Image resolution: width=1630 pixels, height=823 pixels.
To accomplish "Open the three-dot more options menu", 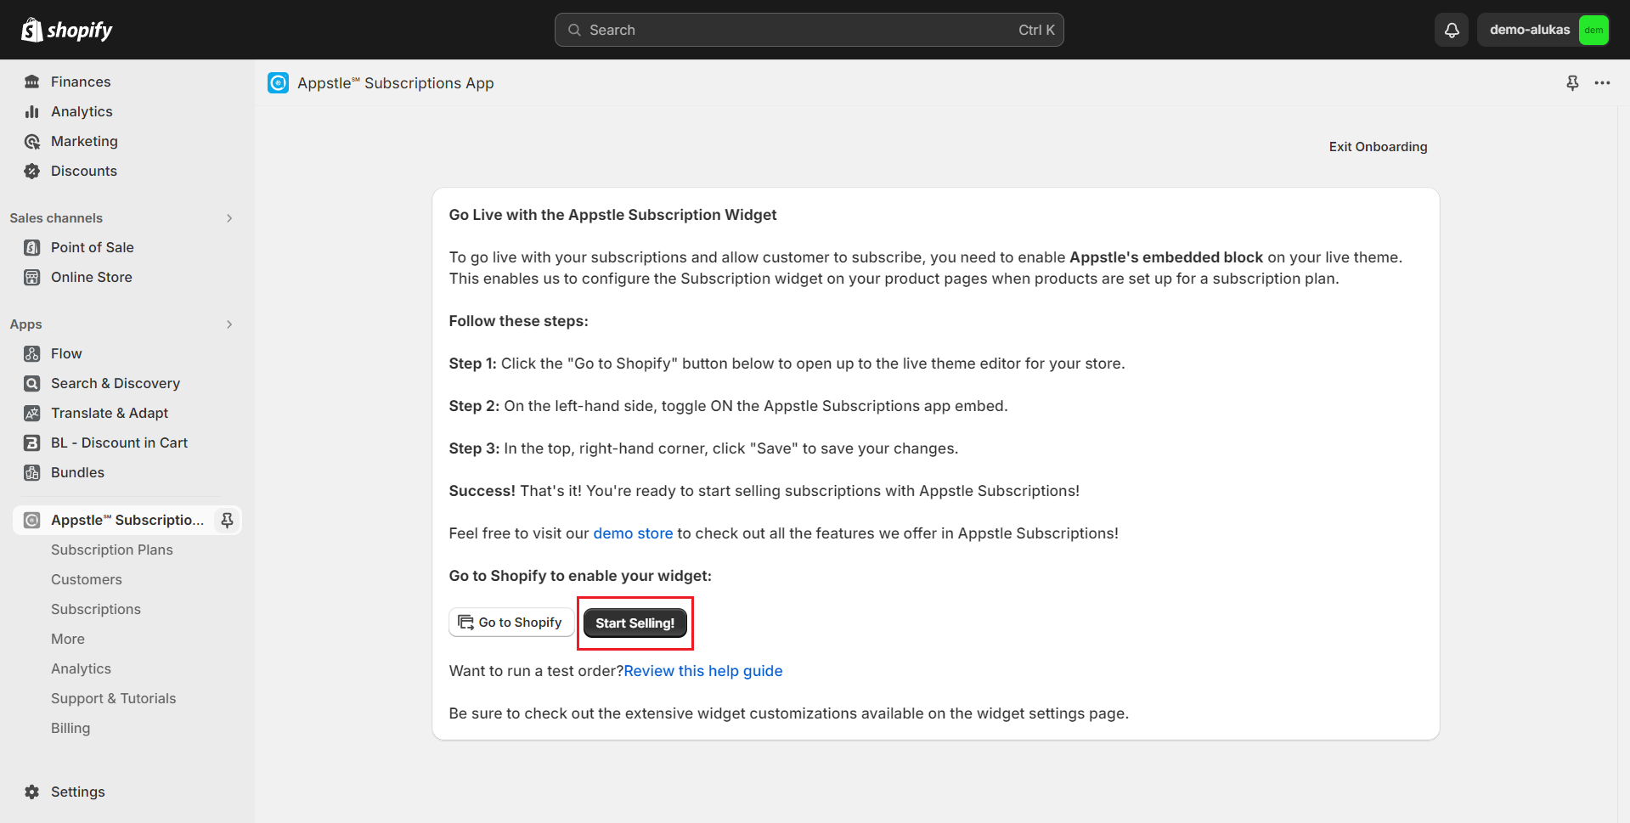I will pyautogui.click(x=1602, y=83).
